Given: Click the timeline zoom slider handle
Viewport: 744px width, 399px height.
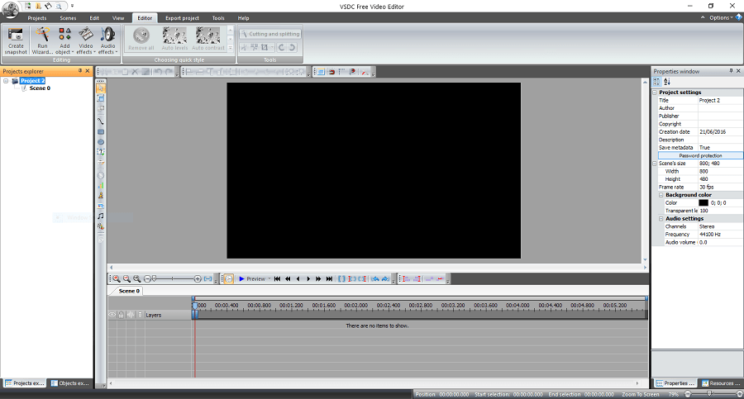Looking at the screenshot, I should tap(155, 279).
